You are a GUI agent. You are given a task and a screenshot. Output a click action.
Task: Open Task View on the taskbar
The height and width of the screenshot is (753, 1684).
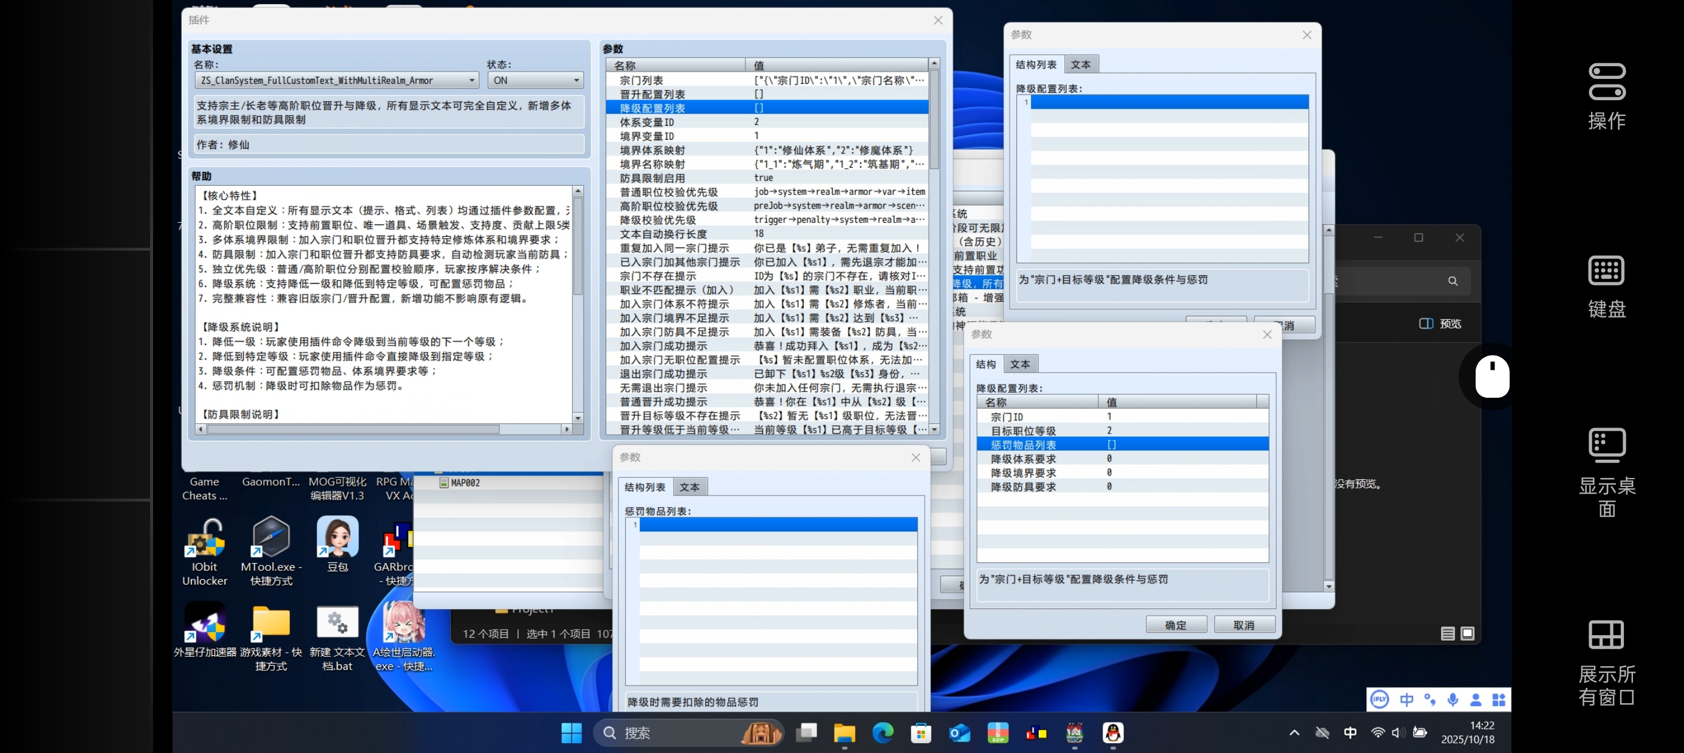tap(806, 733)
